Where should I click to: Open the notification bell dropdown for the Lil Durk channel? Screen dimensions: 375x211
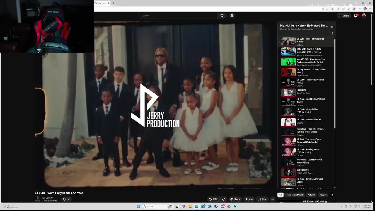tap(66, 199)
